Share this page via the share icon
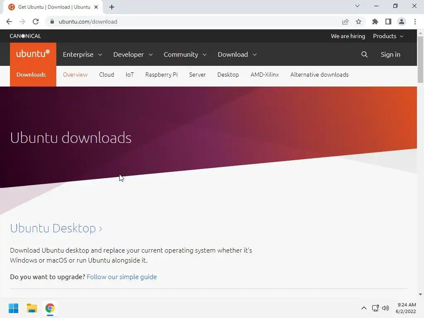424x318 pixels. coord(345,22)
